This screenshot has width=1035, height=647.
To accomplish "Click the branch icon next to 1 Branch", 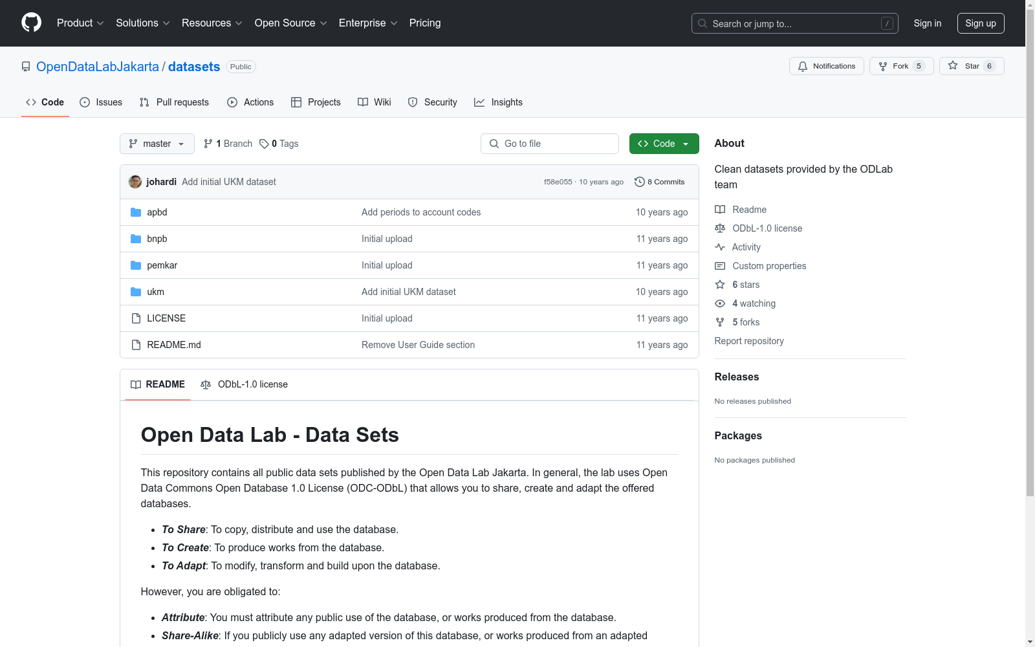I will [208, 144].
